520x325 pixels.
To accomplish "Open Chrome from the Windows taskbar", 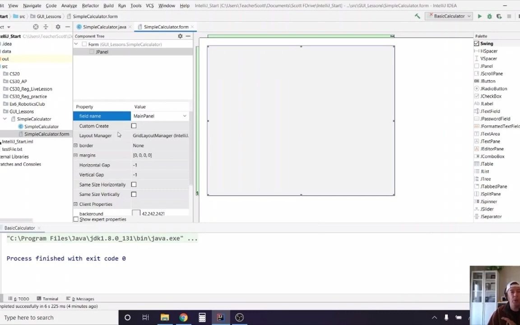I will tap(183, 317).
